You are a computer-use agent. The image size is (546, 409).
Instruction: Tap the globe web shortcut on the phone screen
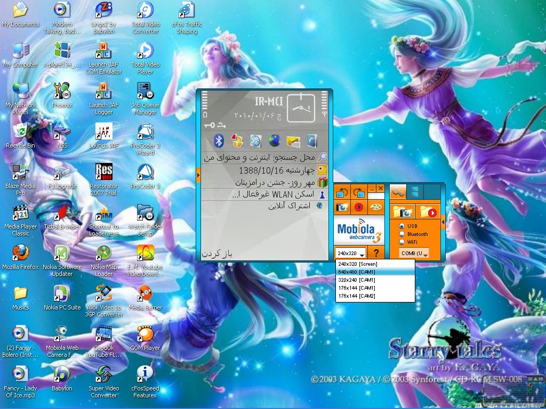[x=275, y=141]
